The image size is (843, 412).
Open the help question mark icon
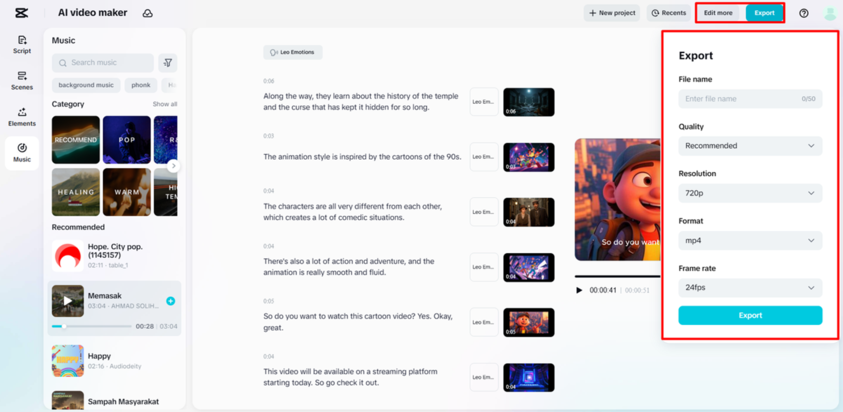(803, 13)
